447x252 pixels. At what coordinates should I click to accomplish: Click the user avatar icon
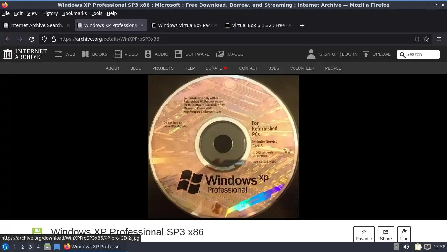point(311,54)
